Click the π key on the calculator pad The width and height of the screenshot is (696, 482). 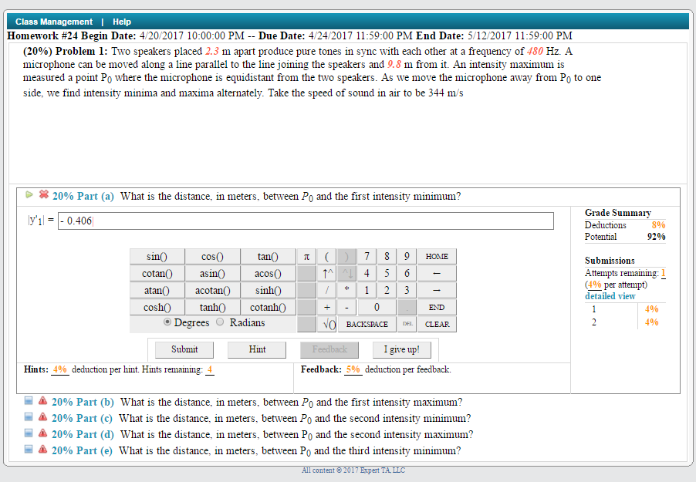point(306,256)
